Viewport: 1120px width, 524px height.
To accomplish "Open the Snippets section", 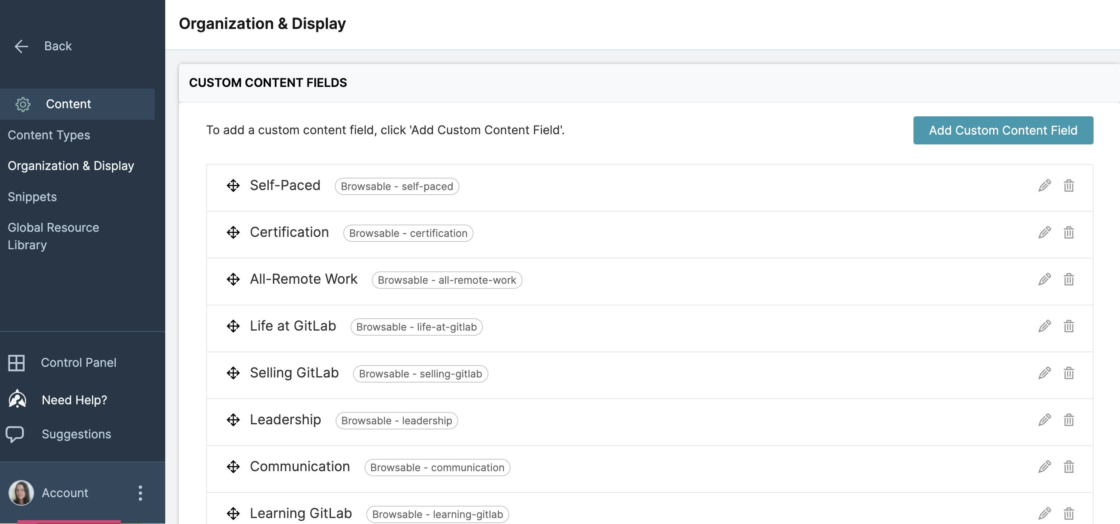I will tap(32, 196).
